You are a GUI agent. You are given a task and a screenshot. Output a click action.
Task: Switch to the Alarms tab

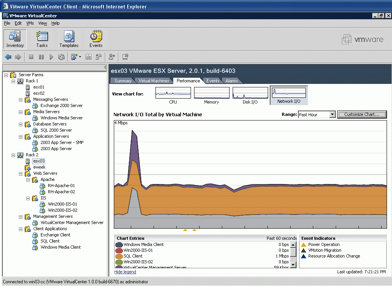pos(231,81)
